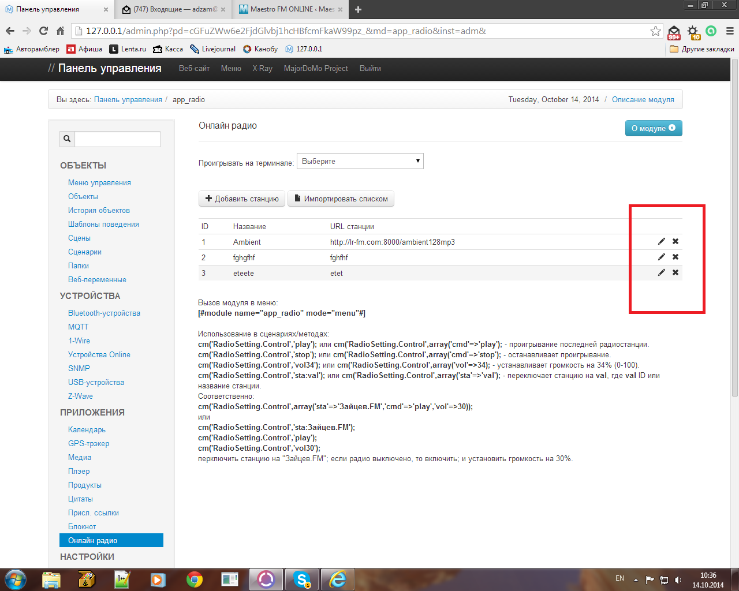Open the Канобу bookmark

(x=260, y=49)
